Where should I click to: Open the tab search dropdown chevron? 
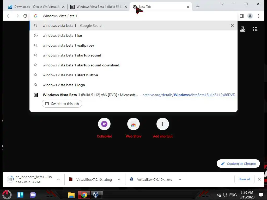tap(222, 4)
